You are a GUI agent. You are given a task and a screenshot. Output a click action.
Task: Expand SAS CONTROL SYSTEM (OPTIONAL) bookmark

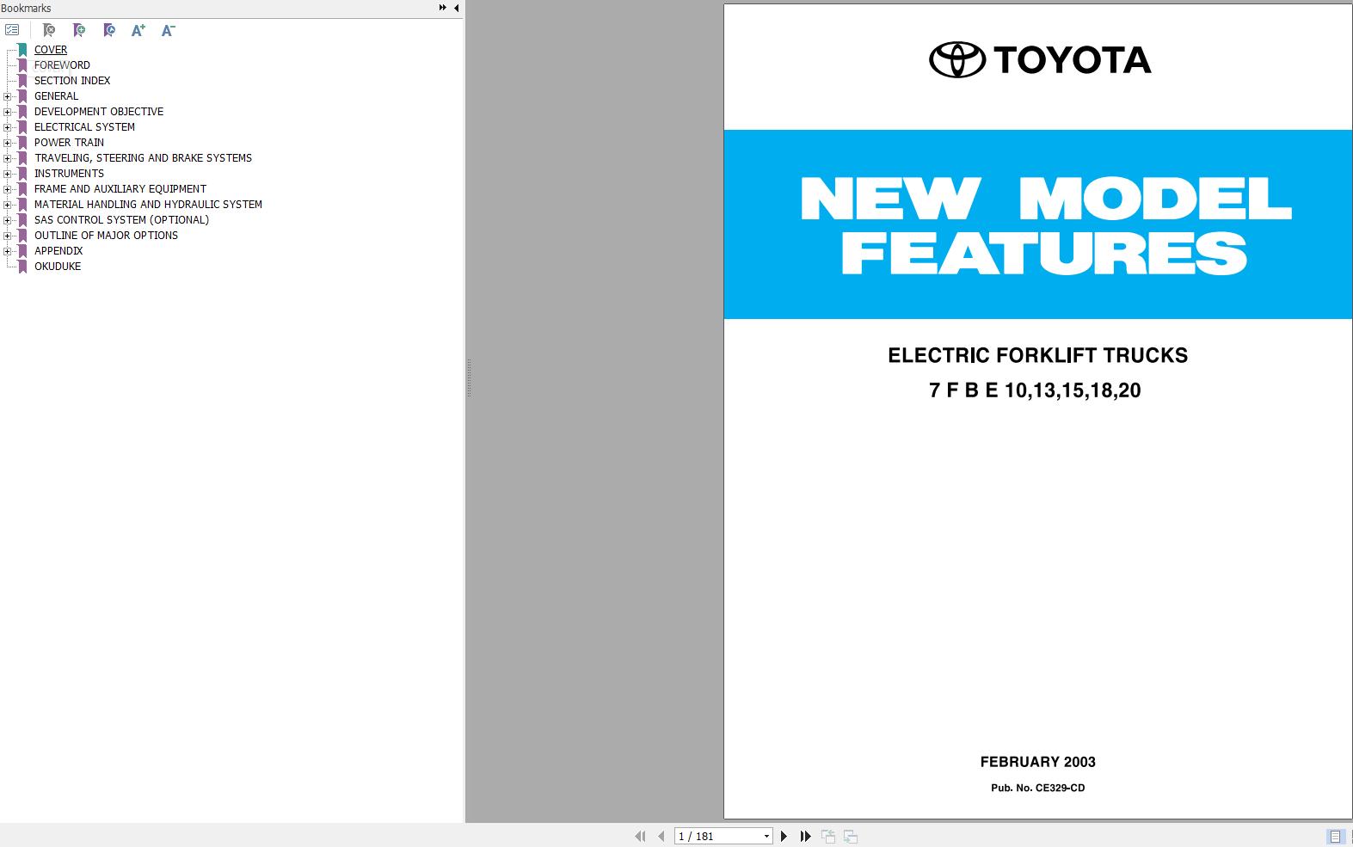[8, 220]
